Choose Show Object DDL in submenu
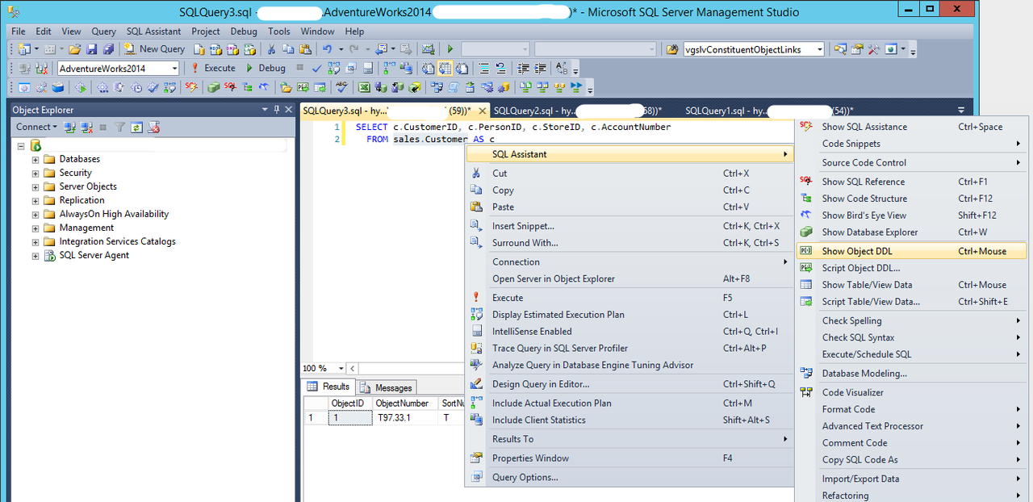The height and width of the screenshot is (502, 1033). (912, 251)
